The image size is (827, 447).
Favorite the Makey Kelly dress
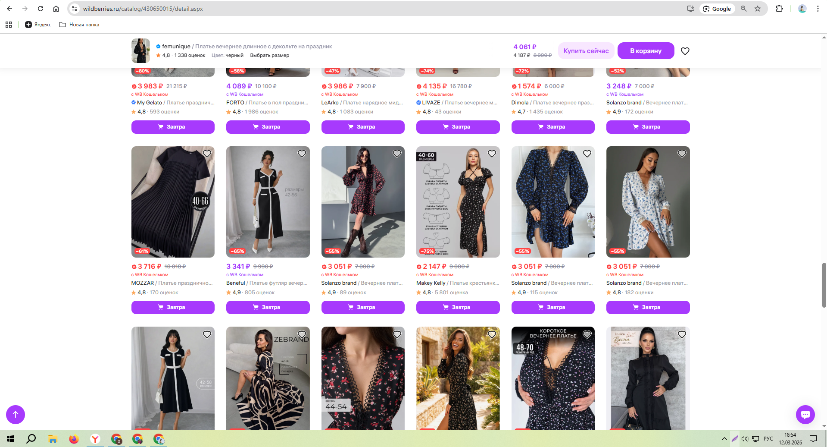click(x=492, y=154)
